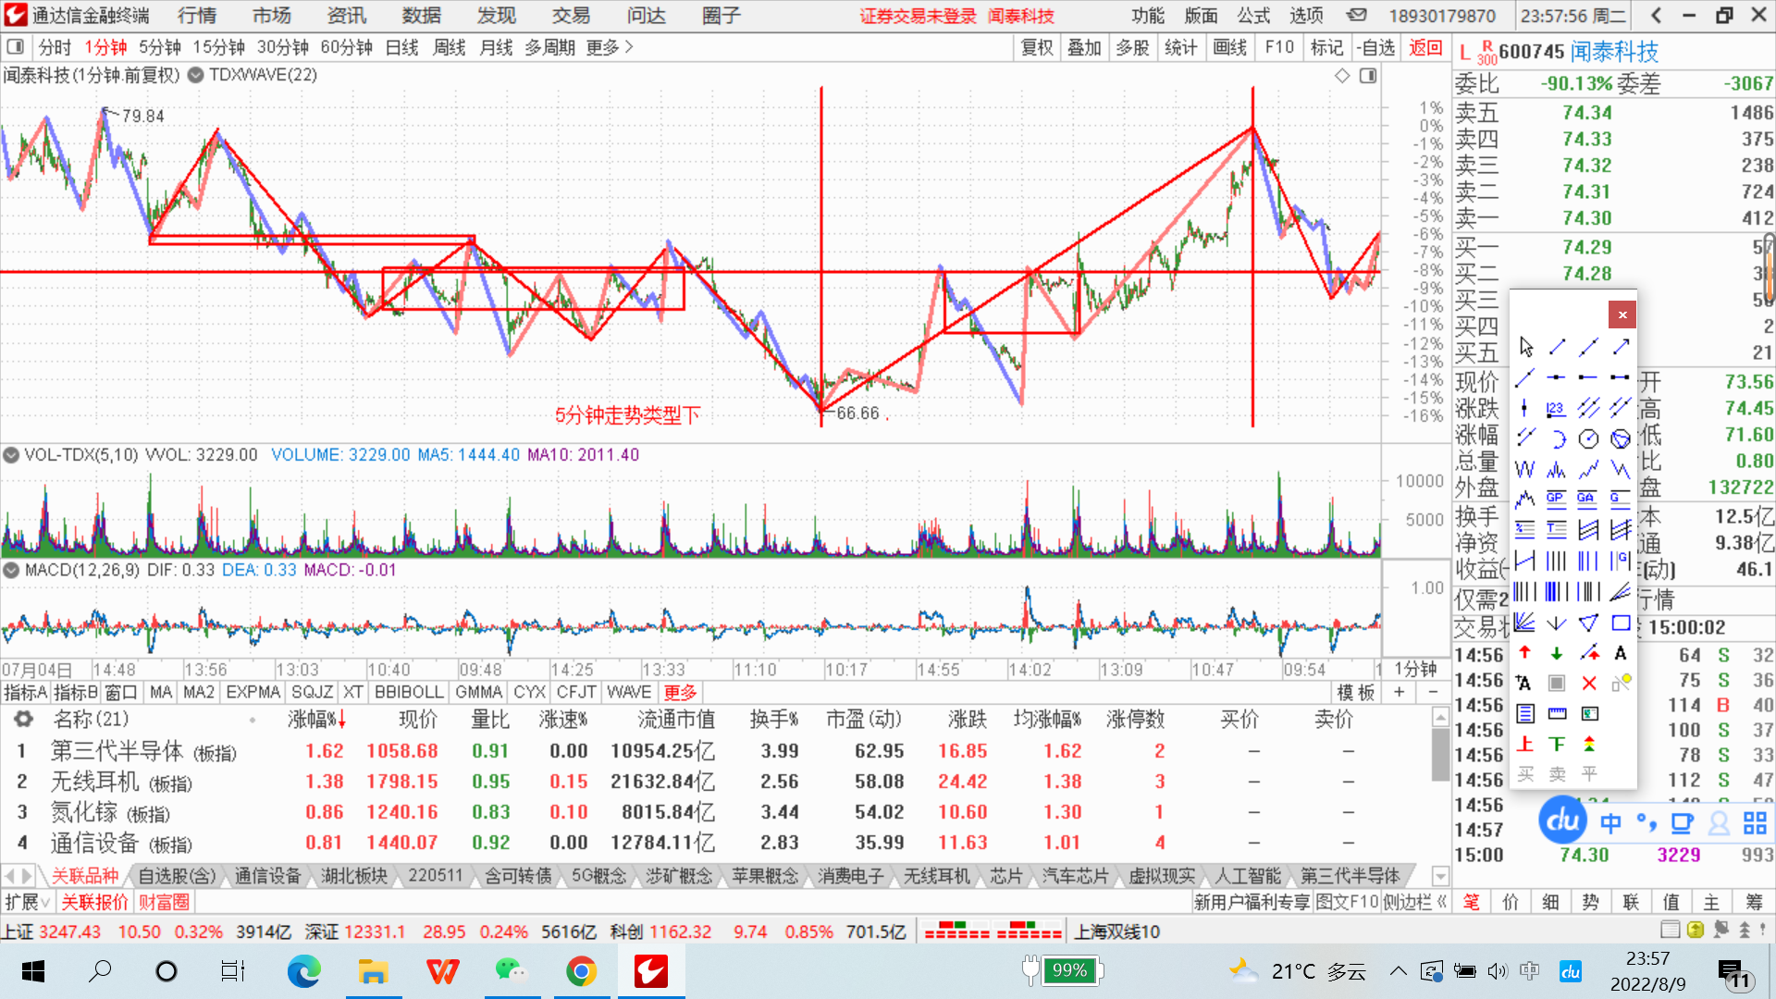Switch to the 5分钟 period tab

(160, 47)
